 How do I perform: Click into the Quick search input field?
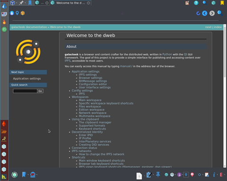[25, 91]
